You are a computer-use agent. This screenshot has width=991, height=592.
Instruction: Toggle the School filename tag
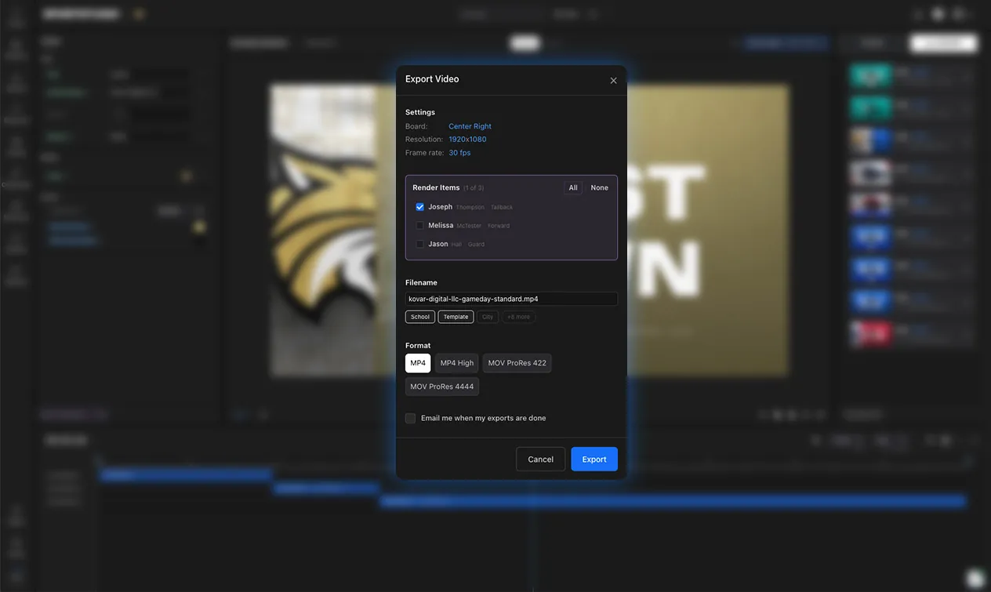tap(420, 317)
